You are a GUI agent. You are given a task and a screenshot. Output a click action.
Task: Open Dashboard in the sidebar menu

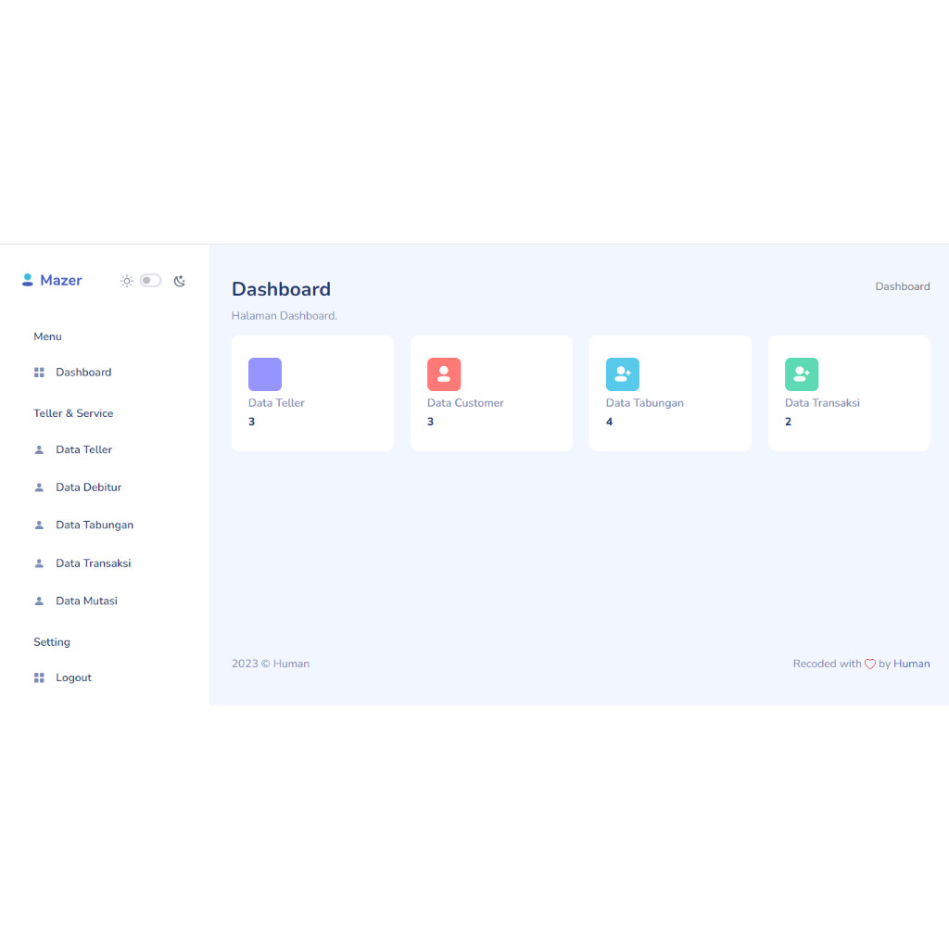[x=83, y=373]
